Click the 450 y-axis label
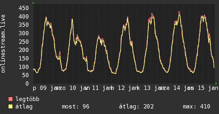219x114 pixels. [24, 8]
